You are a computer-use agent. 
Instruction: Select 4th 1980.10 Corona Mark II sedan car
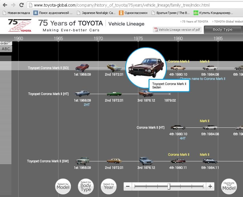(x=178, y=68)
